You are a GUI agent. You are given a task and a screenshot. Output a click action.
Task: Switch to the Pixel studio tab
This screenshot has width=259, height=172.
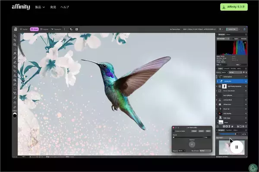click(x=35, y=29)
